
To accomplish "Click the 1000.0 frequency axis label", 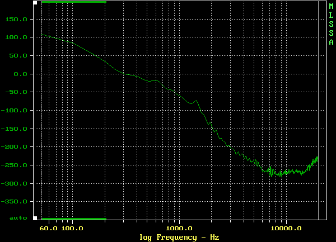I will [x=179, y=229].
